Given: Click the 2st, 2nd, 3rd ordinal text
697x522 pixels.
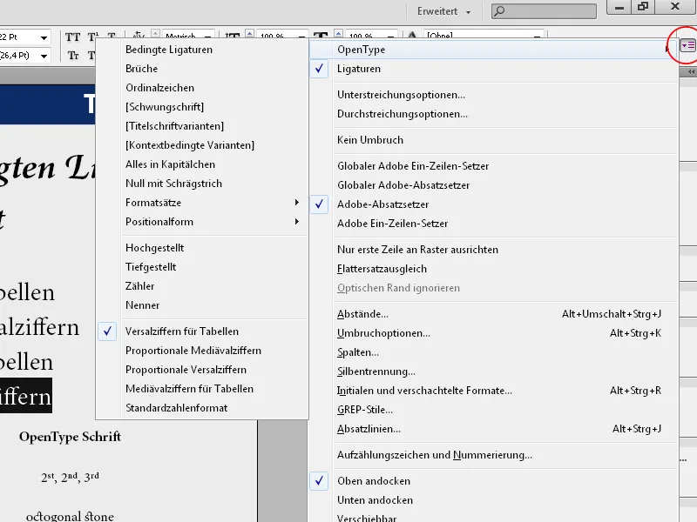Looking at the screenshot, I should 70,477.
